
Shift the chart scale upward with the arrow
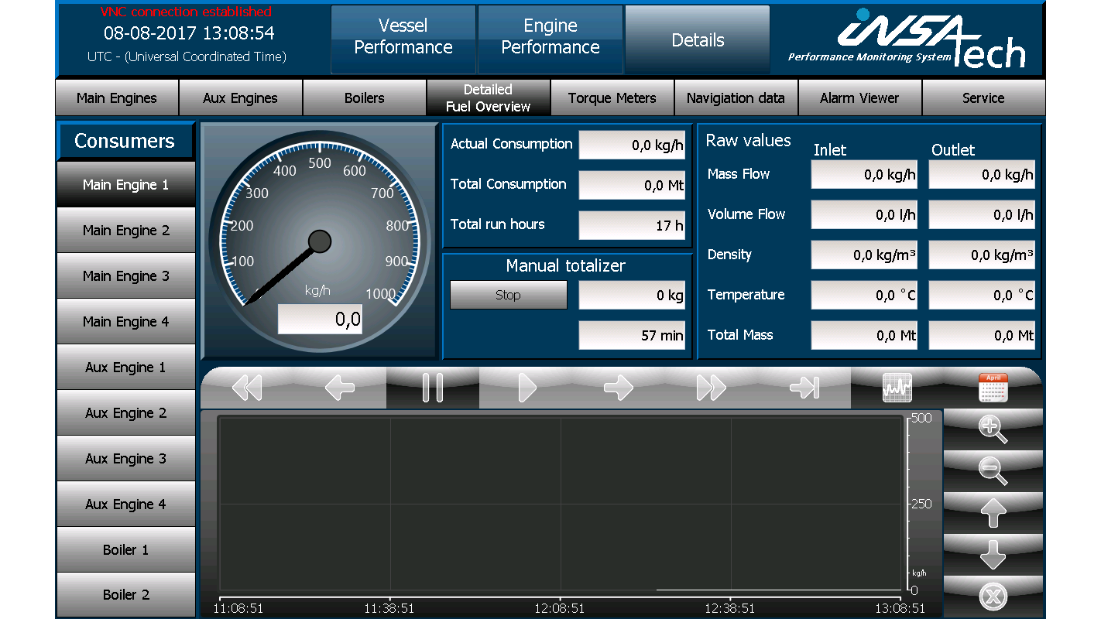click(x=992, y=513)
